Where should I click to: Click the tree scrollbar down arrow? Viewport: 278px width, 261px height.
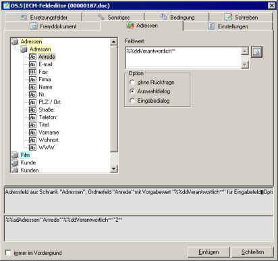[113, 168]
